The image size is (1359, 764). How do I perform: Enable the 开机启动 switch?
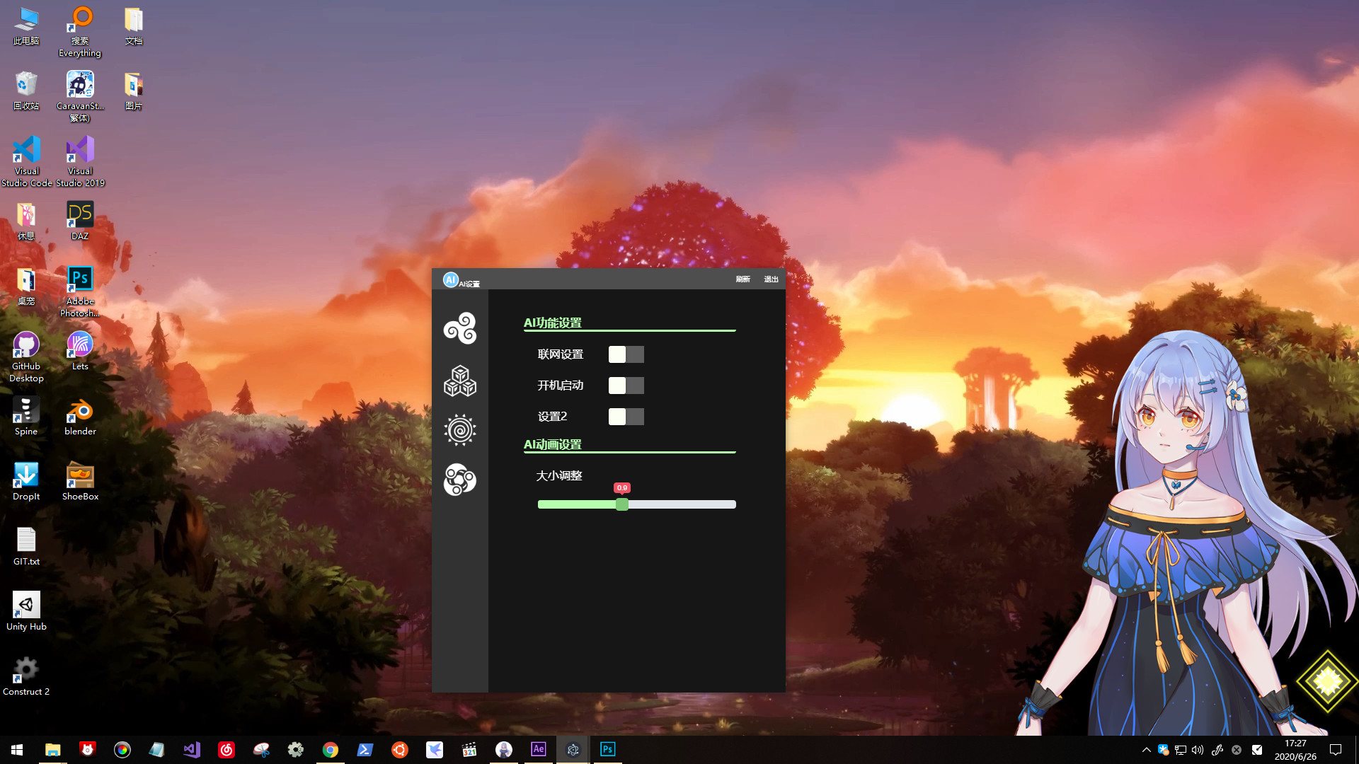pos(626,385)
